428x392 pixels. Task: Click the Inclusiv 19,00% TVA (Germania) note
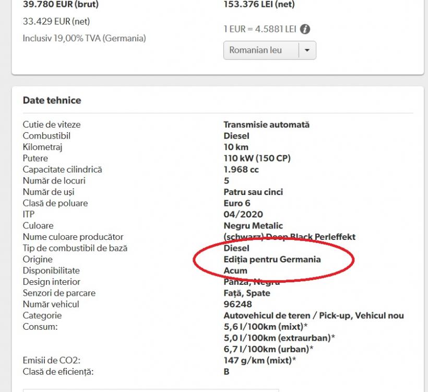tap(85, 38)
